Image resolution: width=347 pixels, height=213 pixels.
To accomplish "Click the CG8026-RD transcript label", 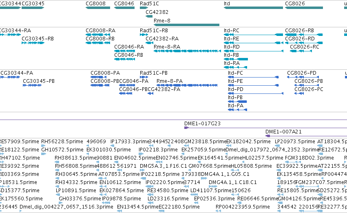I will pyautogui.click(x=300, y=38).
